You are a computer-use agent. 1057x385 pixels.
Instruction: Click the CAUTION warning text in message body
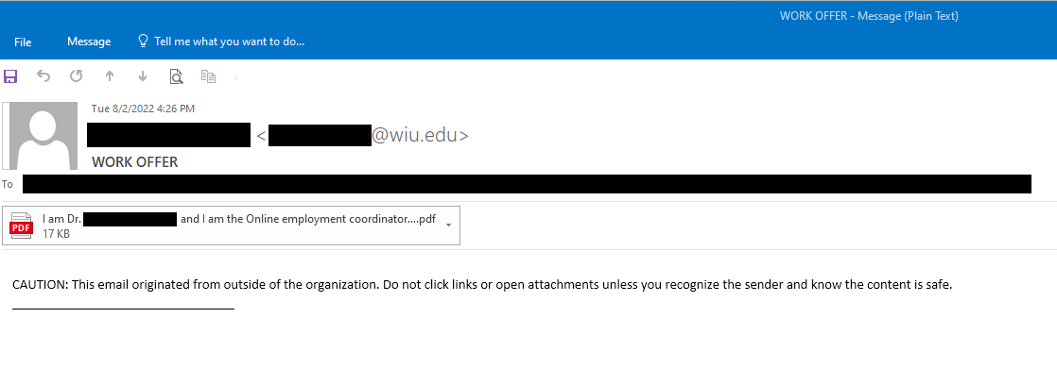(x=482, y=284)
